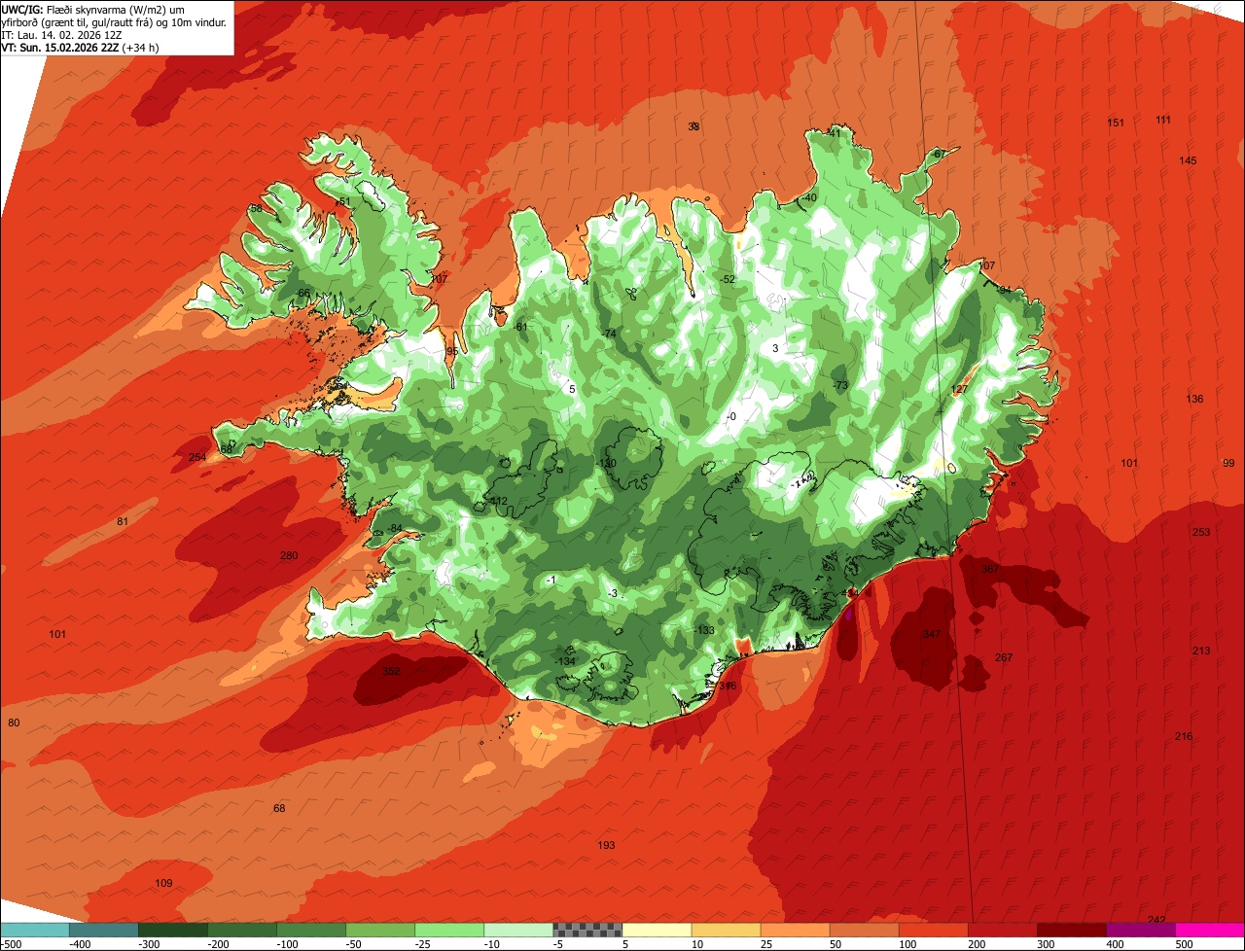Click the map value '280'
Image resolution: width=1245 pixels, height=951 pixels.
(x=289, y=555)
